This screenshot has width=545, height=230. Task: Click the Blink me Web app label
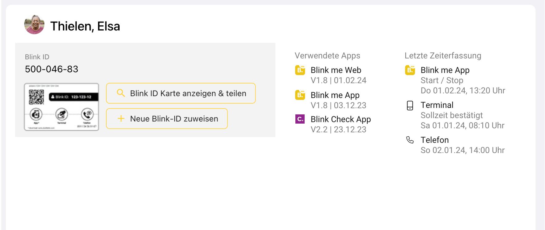[336, 70]
